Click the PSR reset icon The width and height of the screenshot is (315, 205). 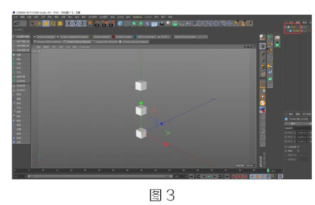tap(262, 89)
